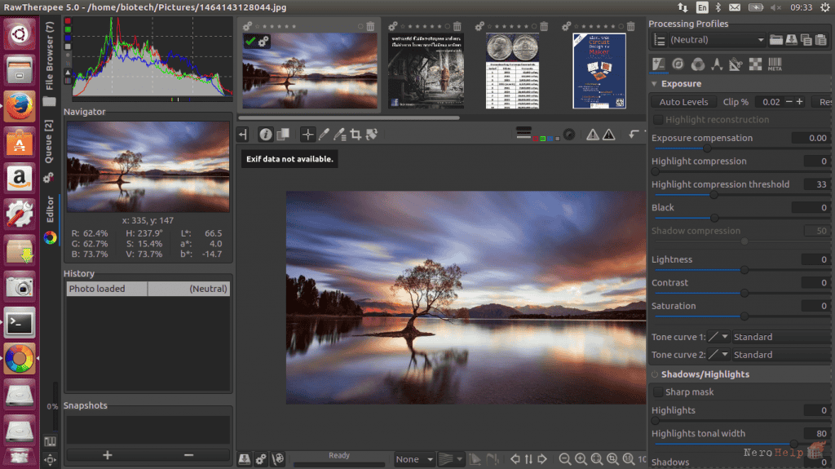Toggle the Shadows/Highlights tool on
This screenshot has width=835, height=469.
655,374
